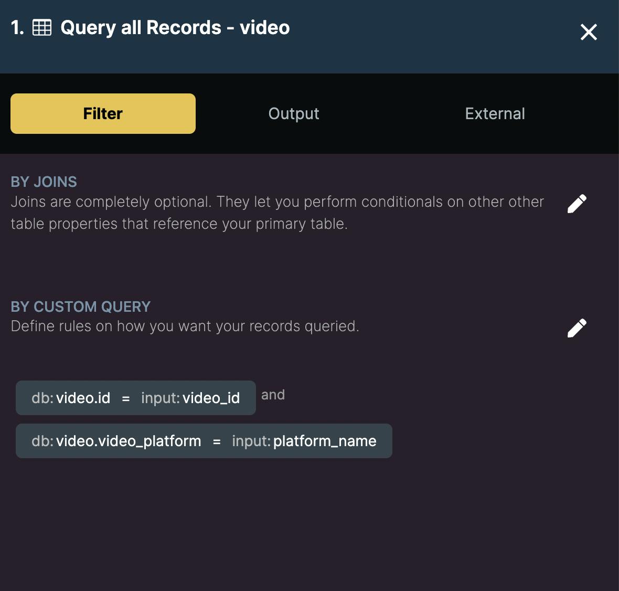Click the BY CUSTOM QUERY heading

[81, 307]
